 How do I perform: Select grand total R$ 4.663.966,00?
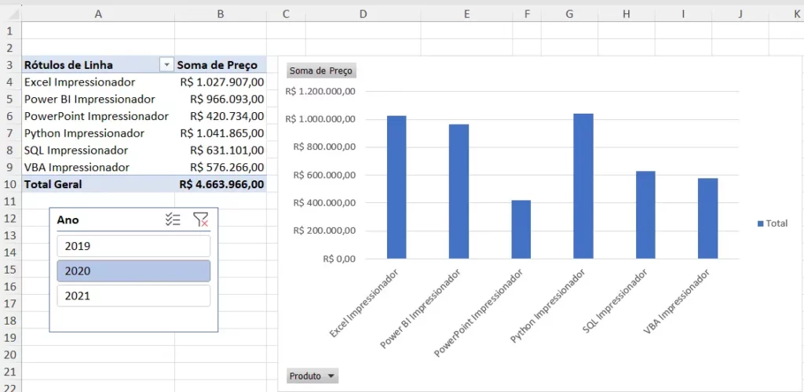pos(221,184)
